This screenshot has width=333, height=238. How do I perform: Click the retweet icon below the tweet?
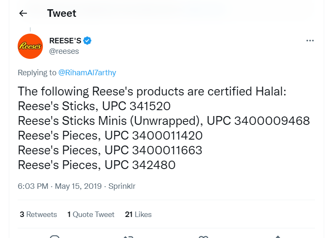click(128, 236)
